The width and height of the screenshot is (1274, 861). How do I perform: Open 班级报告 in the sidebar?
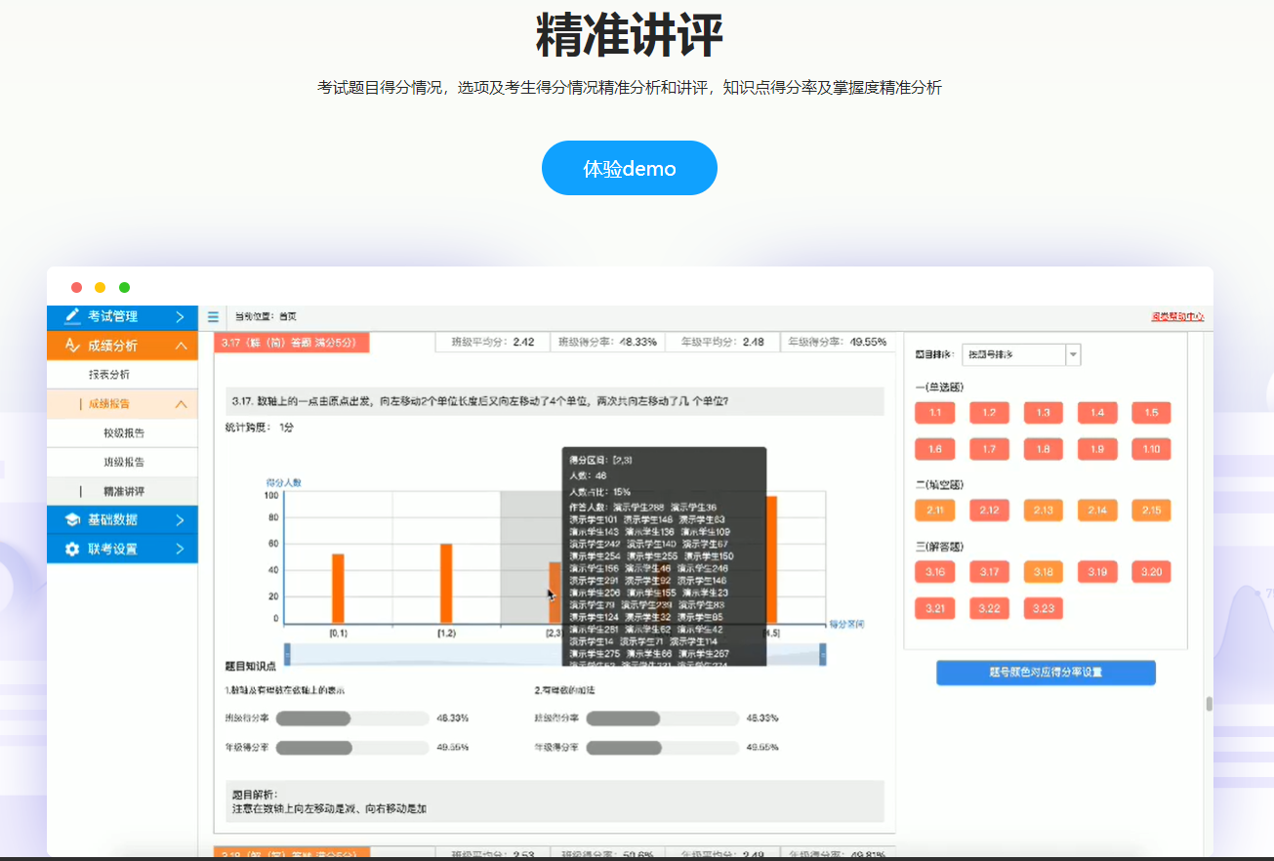click(124, 463)
